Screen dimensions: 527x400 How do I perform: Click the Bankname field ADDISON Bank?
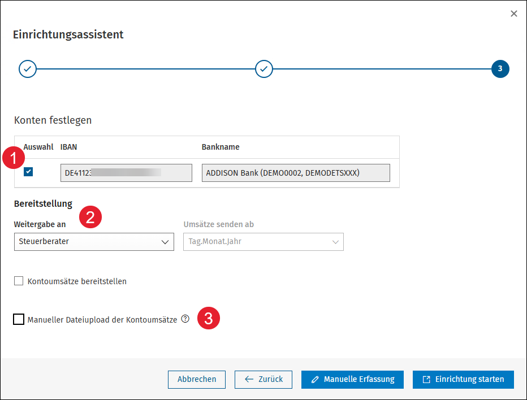296,173
